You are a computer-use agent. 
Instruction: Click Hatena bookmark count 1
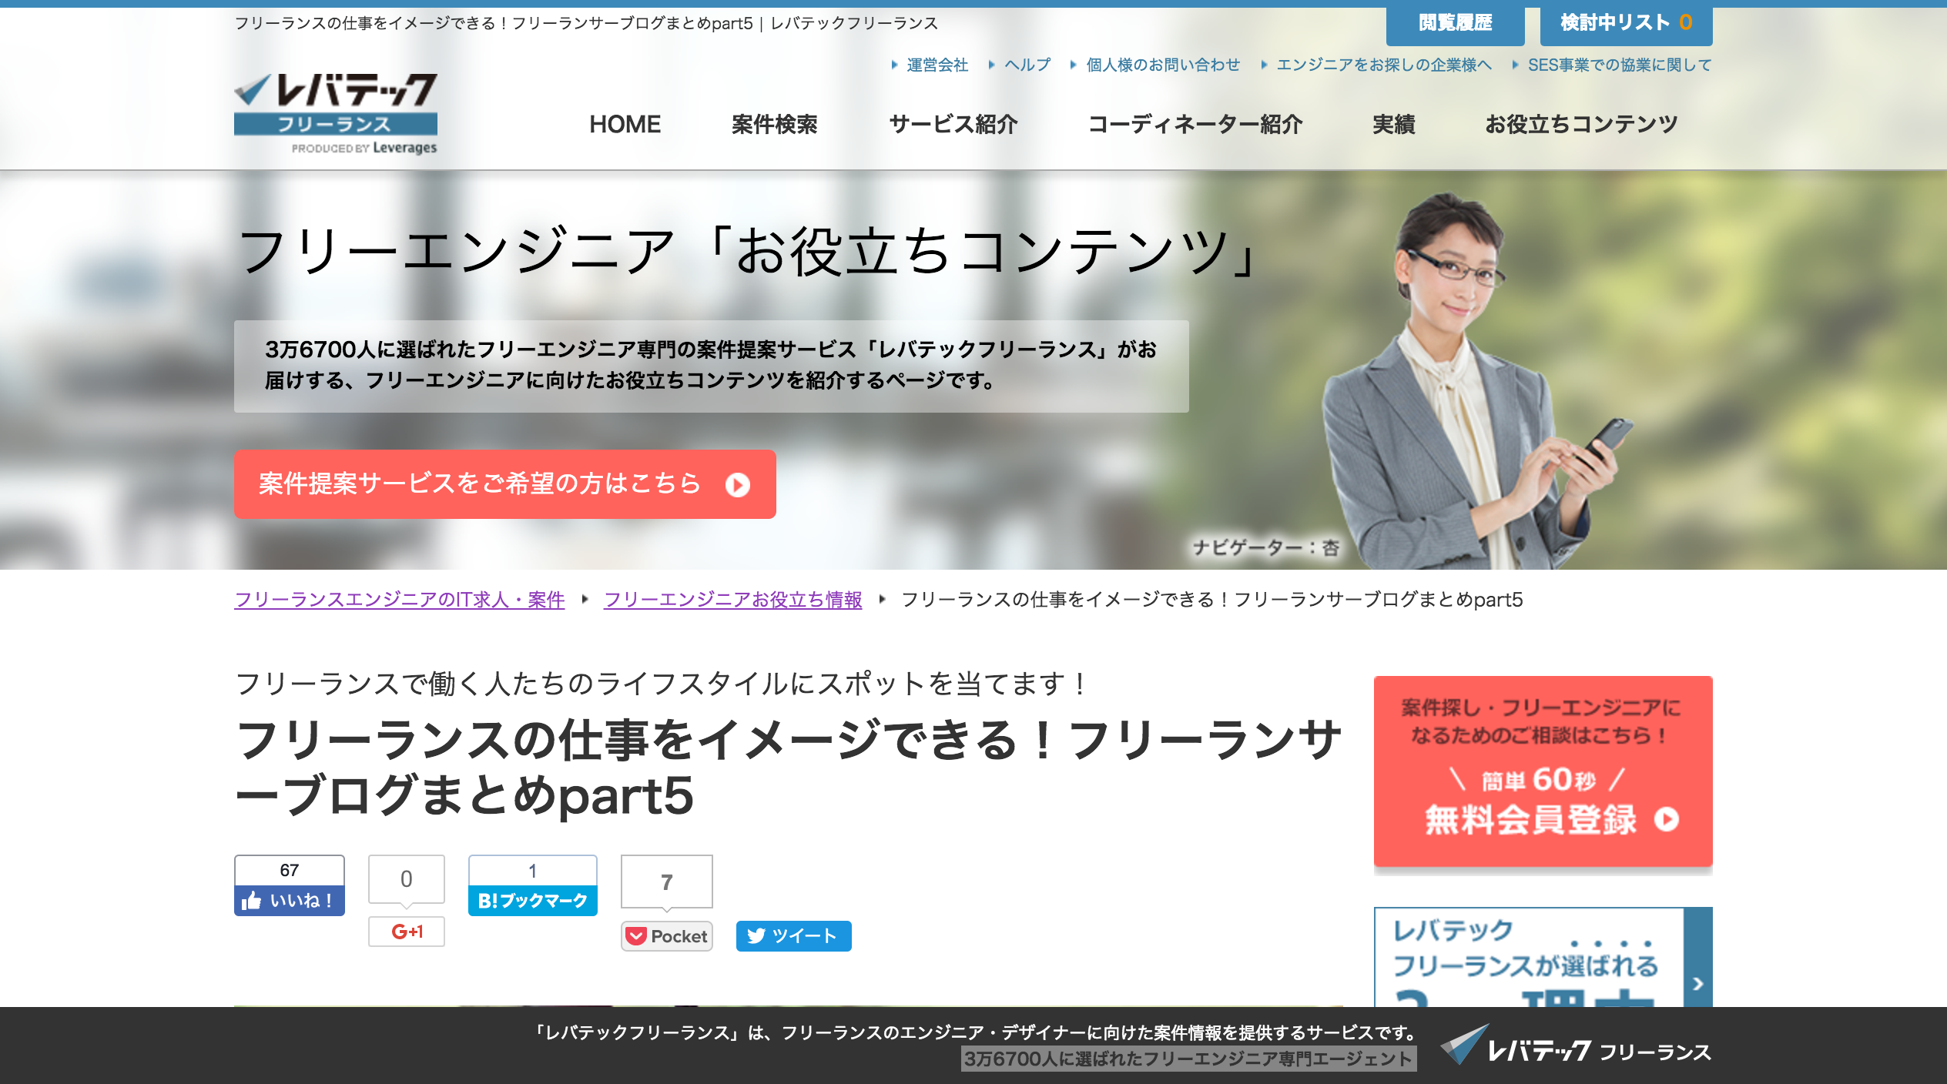click(533, 871)
